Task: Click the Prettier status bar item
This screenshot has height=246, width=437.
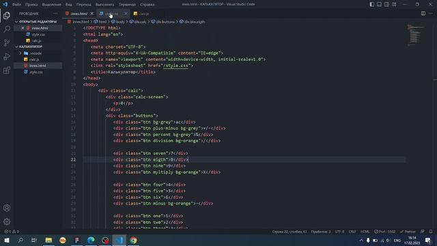Action: point(408,232)
